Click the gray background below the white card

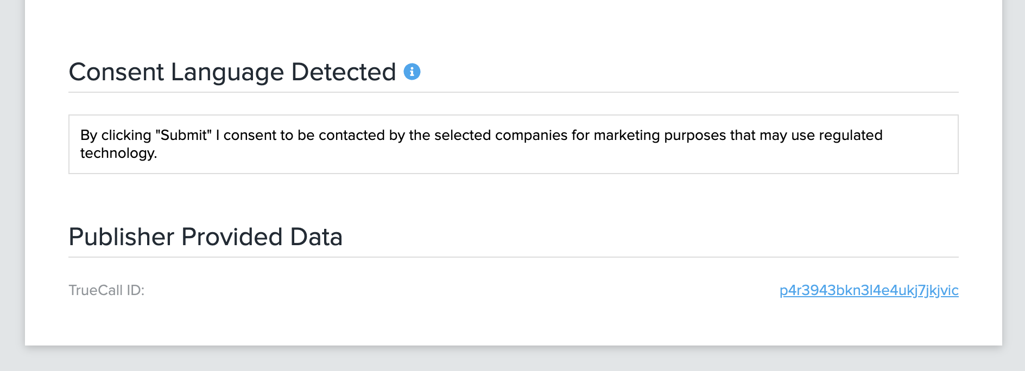[512, 359]
